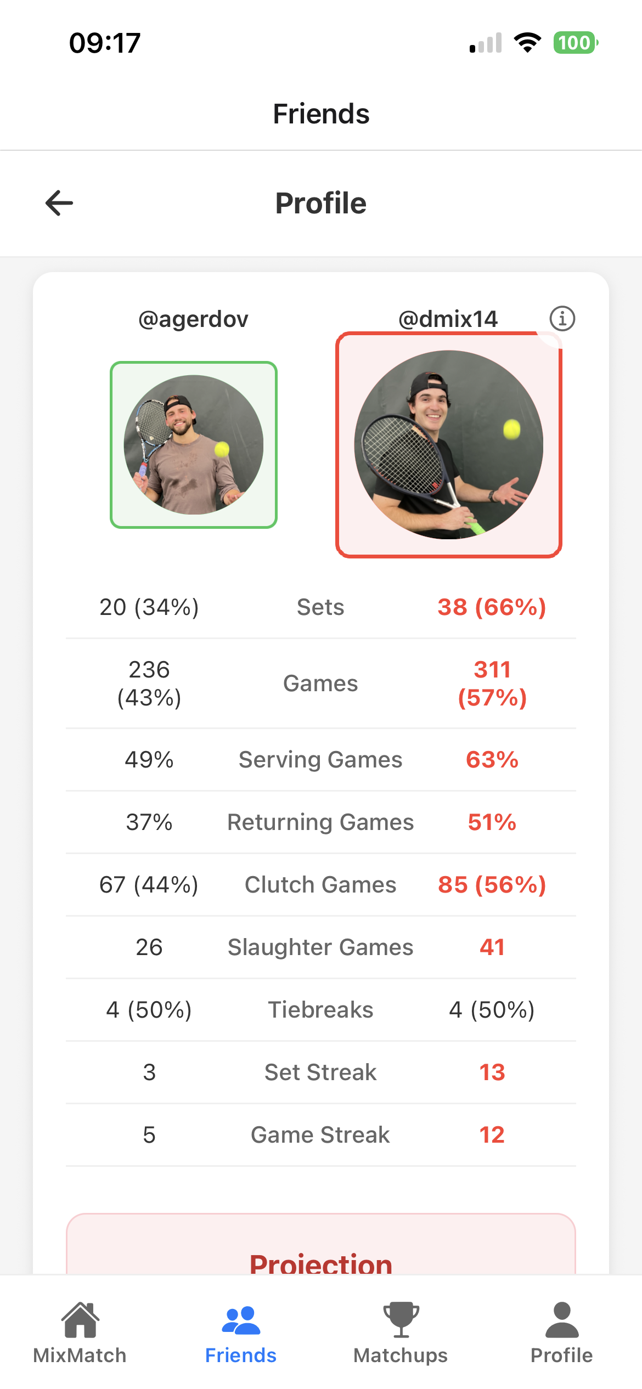Tap the @dmix14 username link

point(447,318)
